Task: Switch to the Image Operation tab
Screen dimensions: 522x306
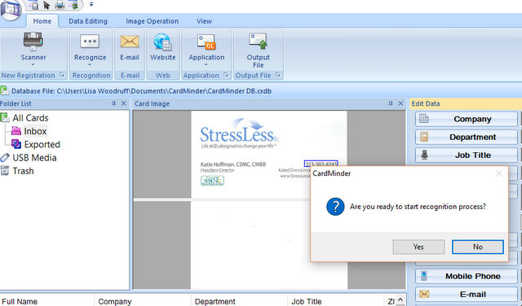Action: pyautogui.click(x=153, y=21)
